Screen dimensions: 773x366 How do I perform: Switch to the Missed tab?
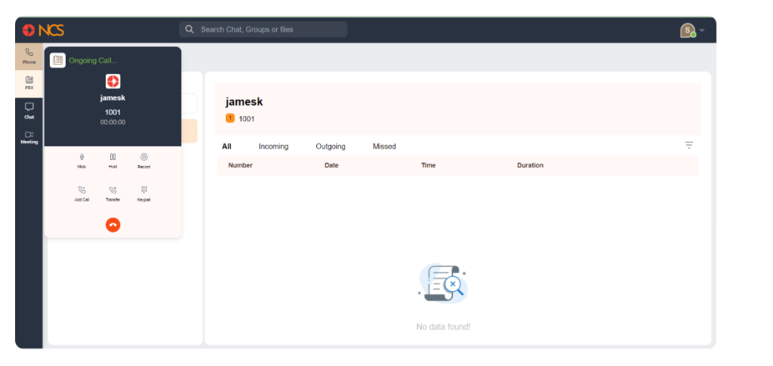click(384, 146)
